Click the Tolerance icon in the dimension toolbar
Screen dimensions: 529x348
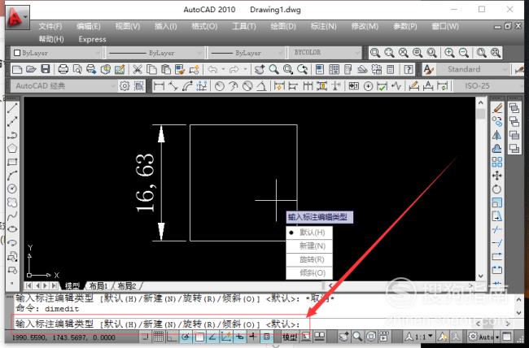tap(353, 86)
